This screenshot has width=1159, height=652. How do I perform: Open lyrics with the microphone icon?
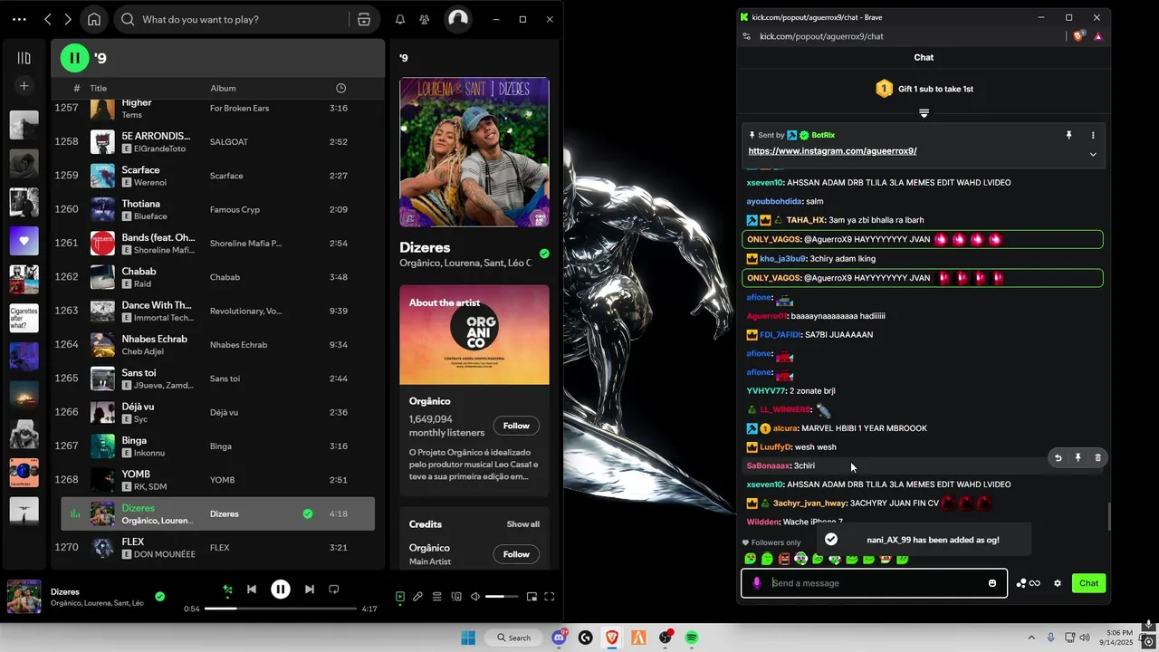point(417,597)
